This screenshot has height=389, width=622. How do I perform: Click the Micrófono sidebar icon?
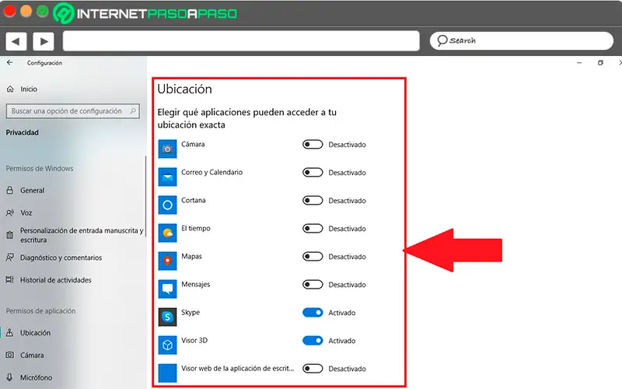pyautogui.click(x=10, y=377)
